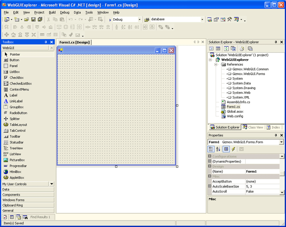Open the database find combo box dropdown
Viewport: 286px width, 227px height.
(x=202, y=19)
